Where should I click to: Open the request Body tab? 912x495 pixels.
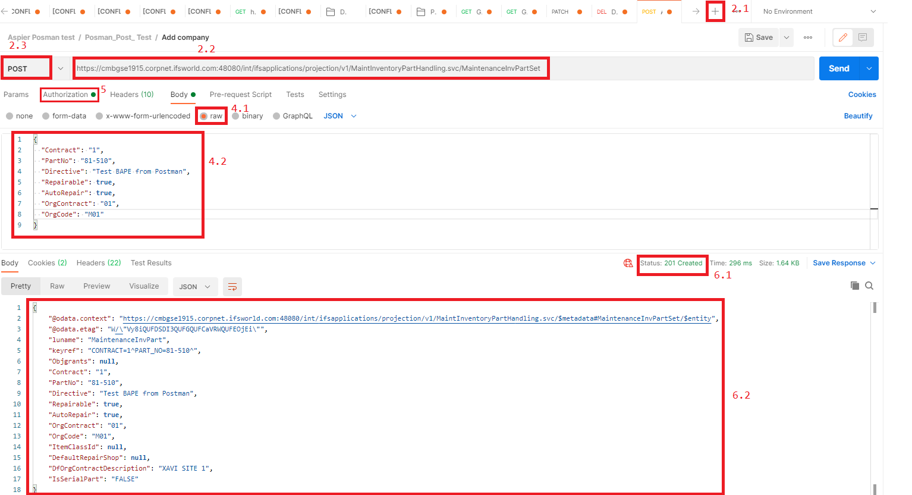point(183,95)
